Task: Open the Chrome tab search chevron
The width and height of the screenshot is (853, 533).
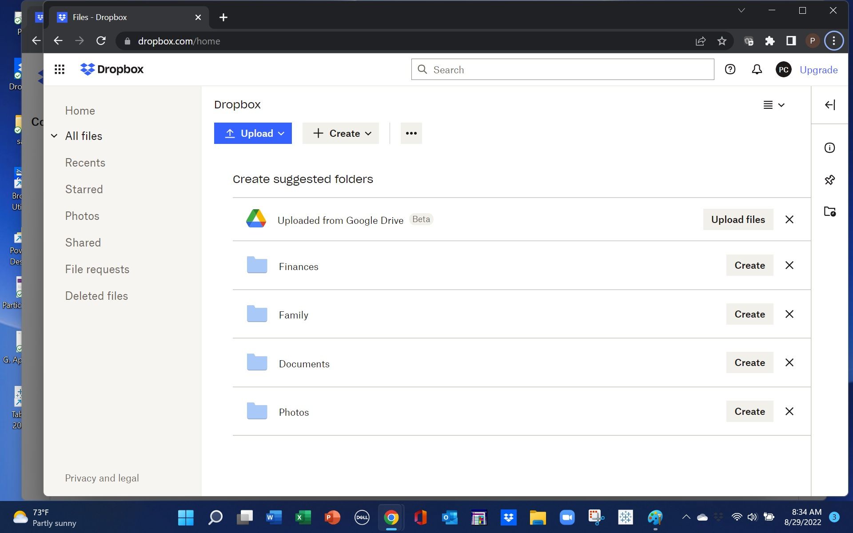Action: (741, 10)
